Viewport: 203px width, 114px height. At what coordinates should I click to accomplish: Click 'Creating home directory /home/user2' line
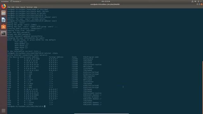[27, 28]
